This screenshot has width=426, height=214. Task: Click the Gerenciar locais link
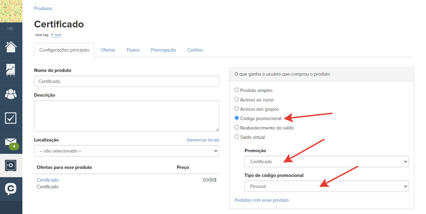(x=203, y=140)
